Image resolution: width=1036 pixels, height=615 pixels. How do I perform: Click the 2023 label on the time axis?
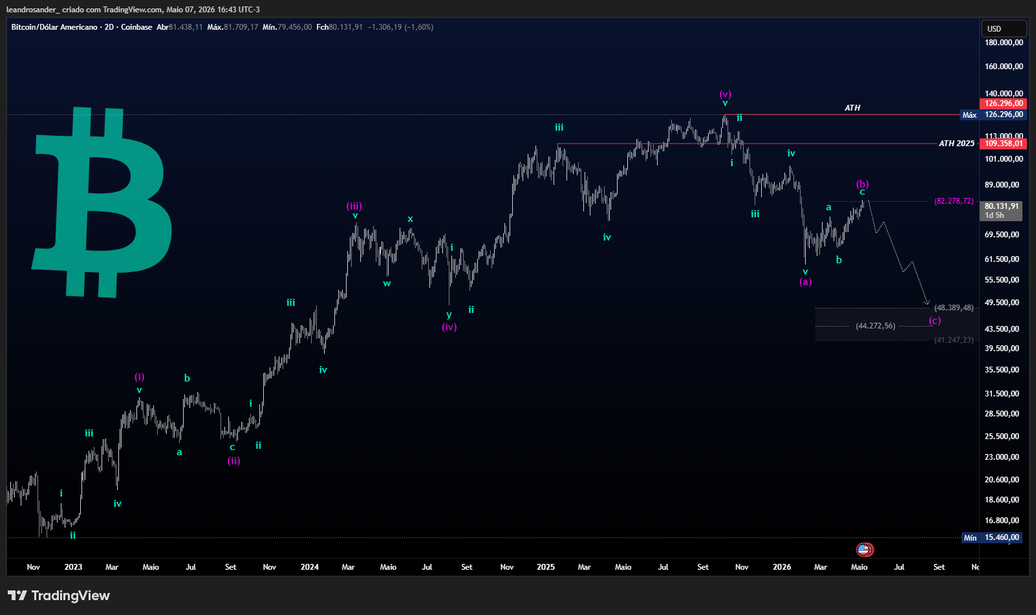coord(73,567)
